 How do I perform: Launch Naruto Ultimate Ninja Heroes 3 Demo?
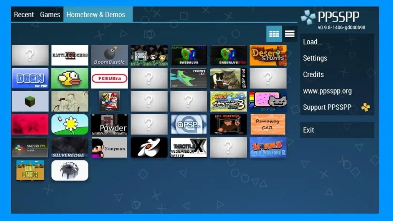tap(228, 101)
